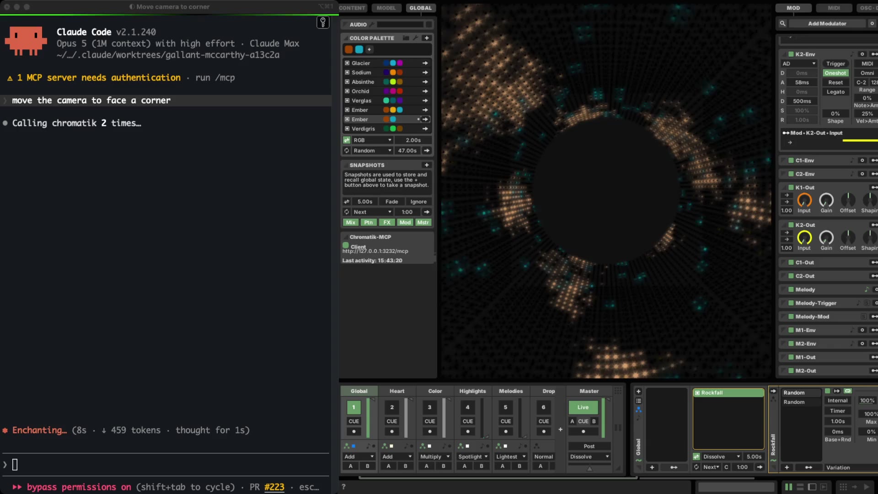878x494 pixels.
Task: Apply the Glacier swatch arrow
Action: pyautogui.click(x=425, y=63)
